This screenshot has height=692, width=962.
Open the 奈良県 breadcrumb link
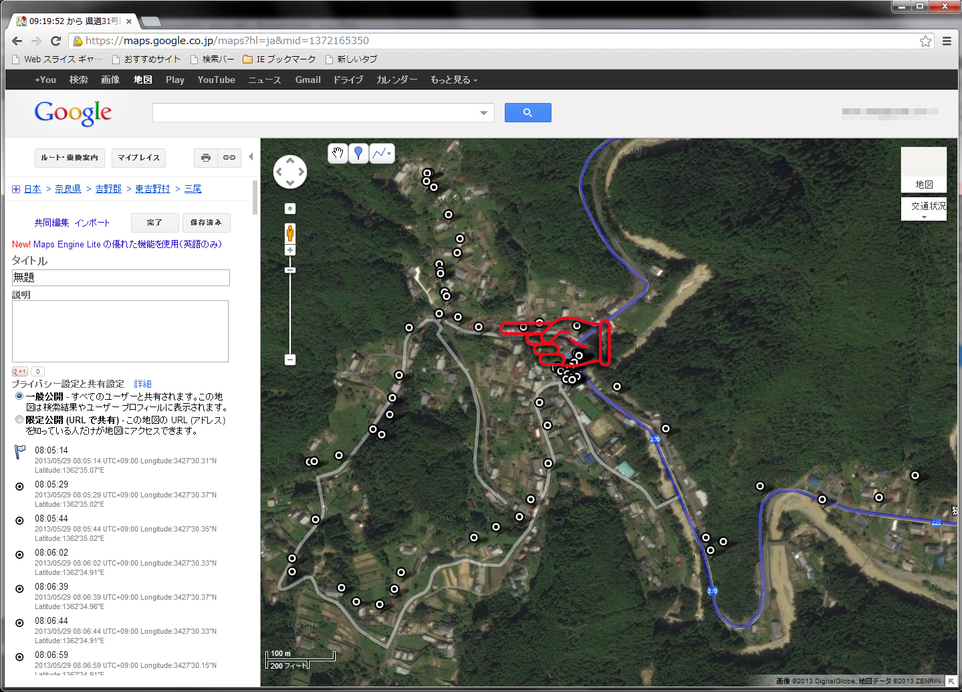click(x=68, y=189)
